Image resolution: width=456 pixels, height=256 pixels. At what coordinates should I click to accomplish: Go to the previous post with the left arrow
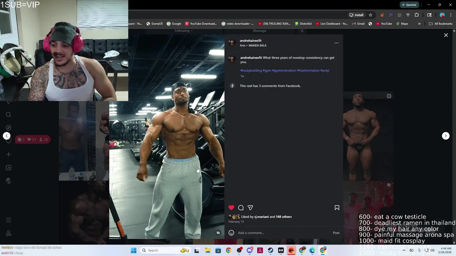pos(6,136)
